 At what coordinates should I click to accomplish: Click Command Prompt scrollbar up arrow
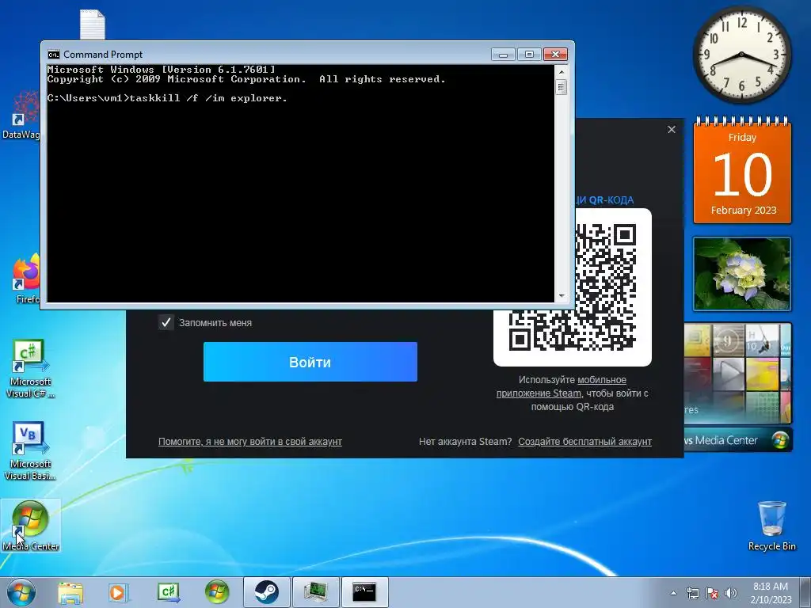tap(562, 70)
